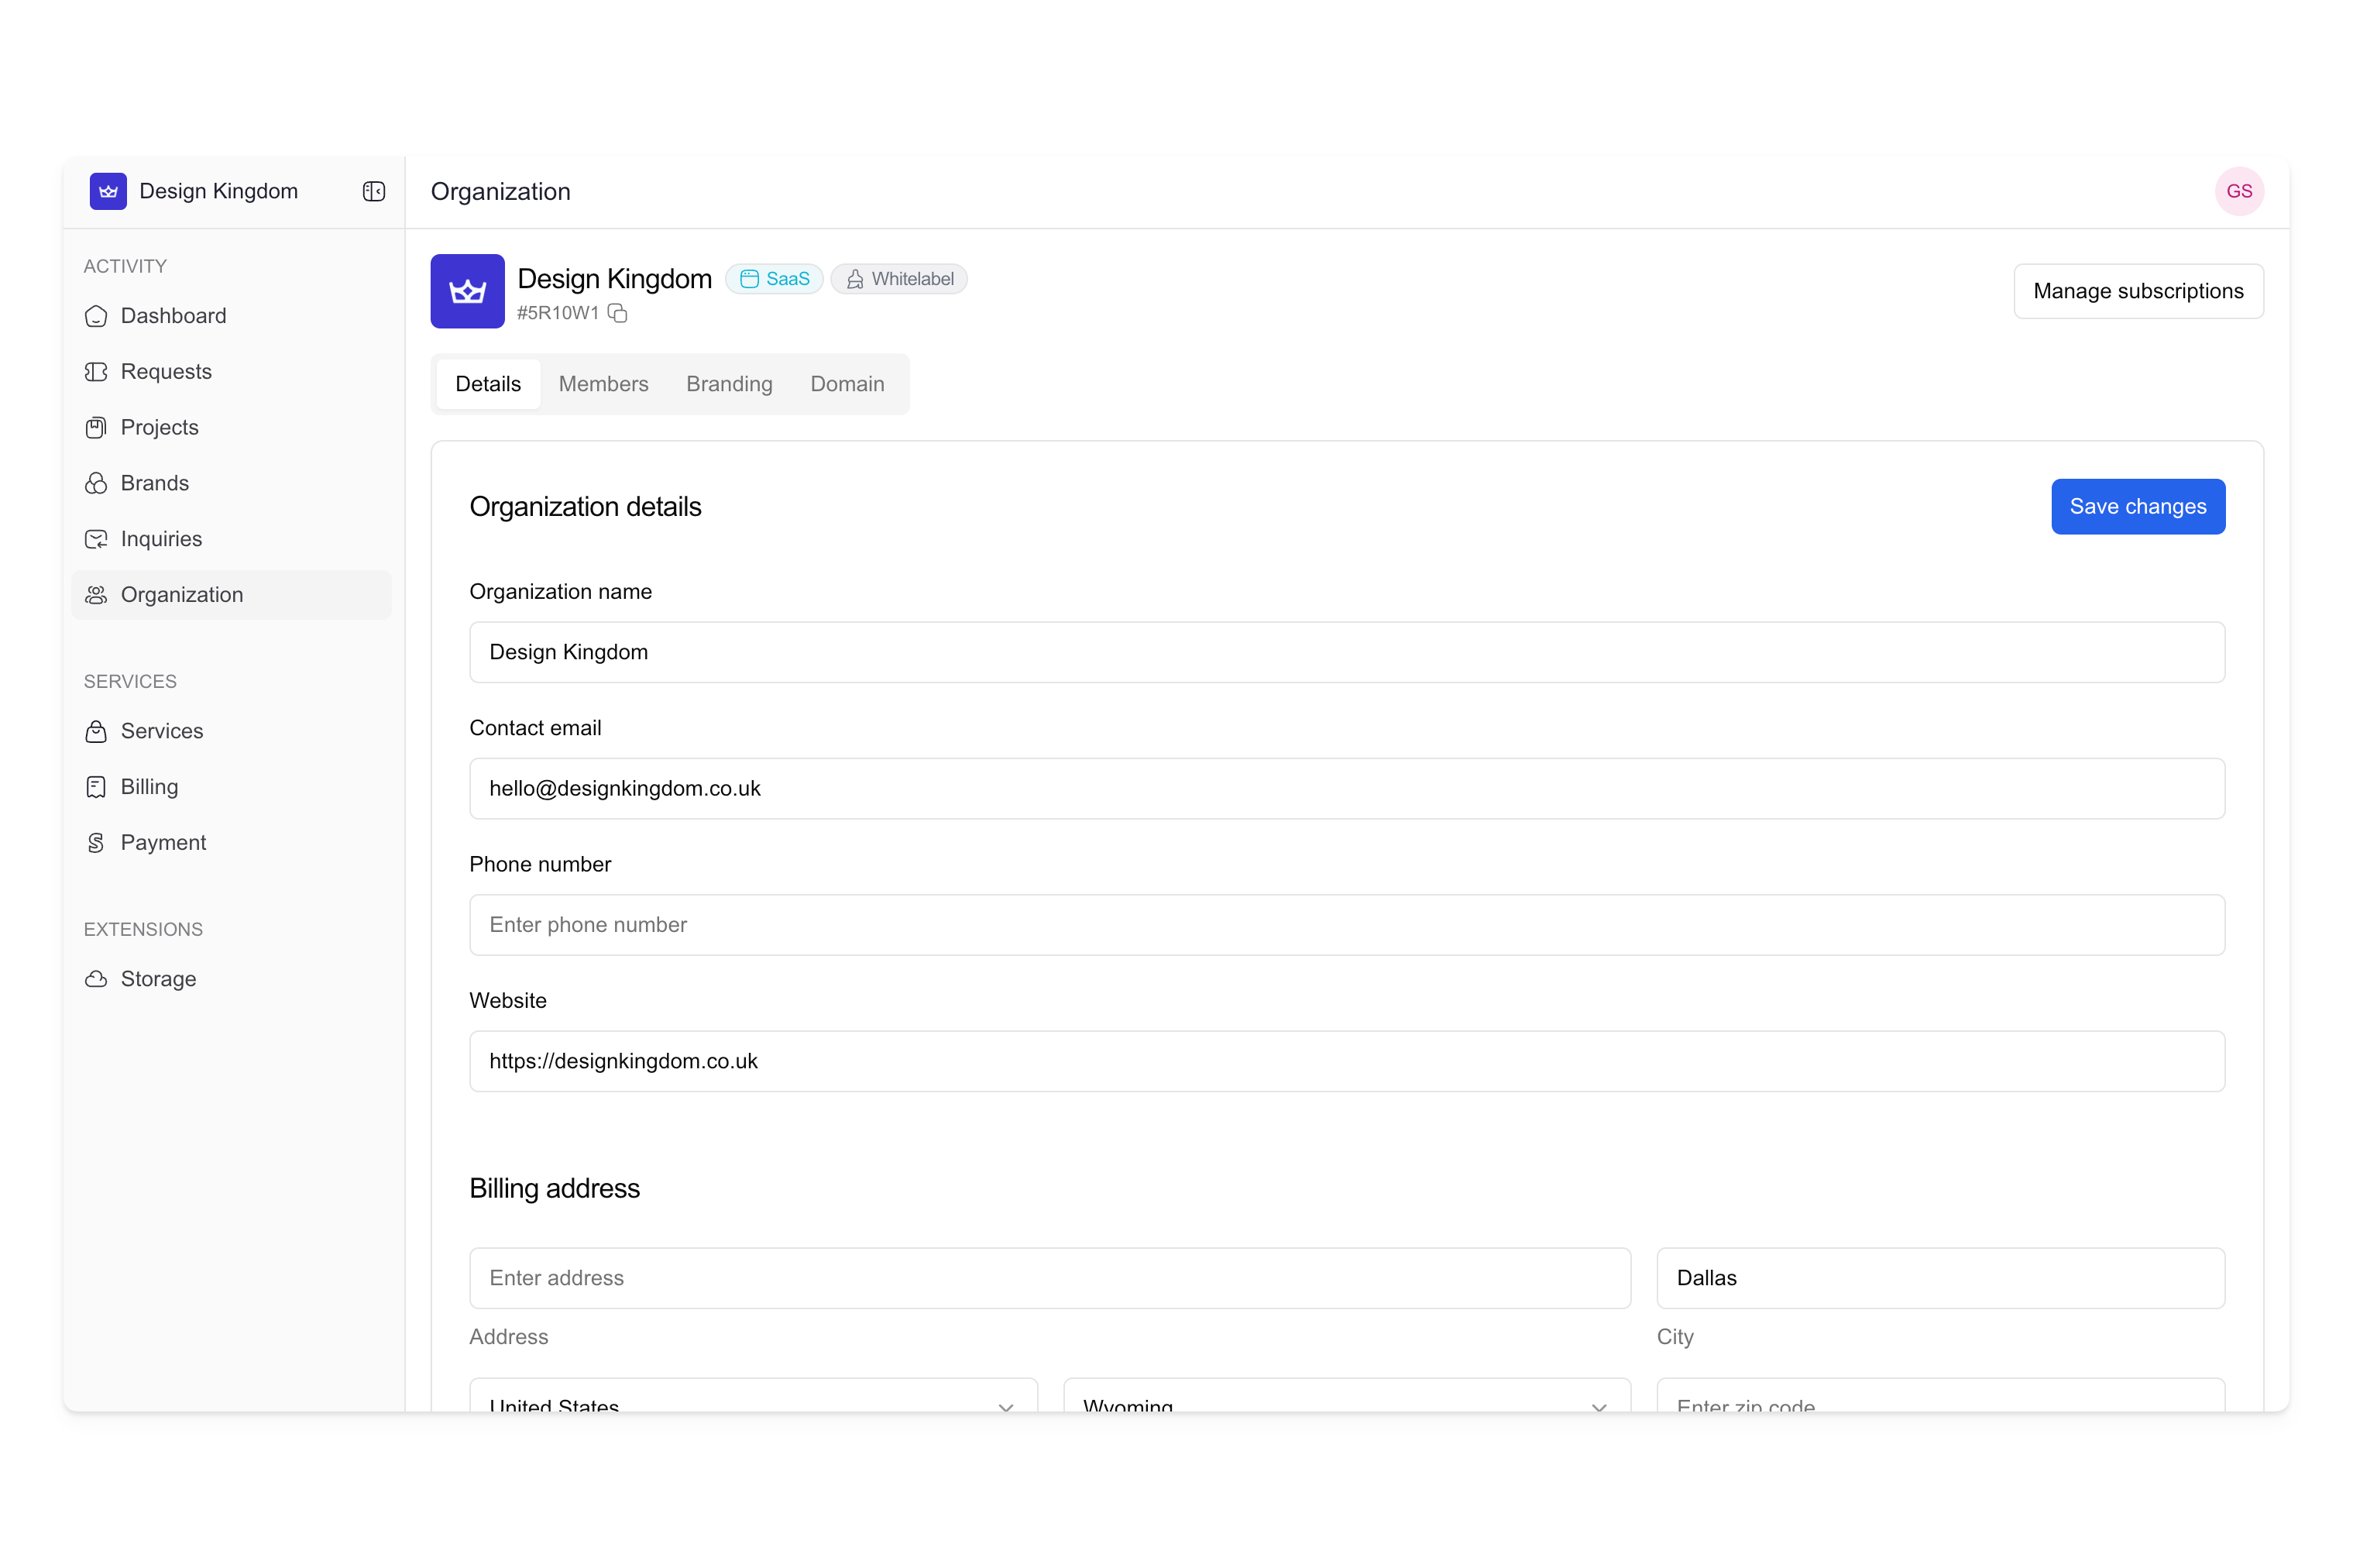Image resolution: width=2353 pixels, height=1568 pixels.
Task: Click the Design Kingdom crown logo in sidebar
Action: 108,191
